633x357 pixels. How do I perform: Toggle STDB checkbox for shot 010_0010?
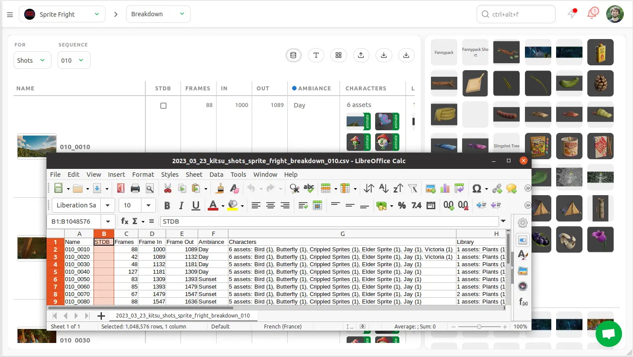pyautogui.click(x=163, y=106)
